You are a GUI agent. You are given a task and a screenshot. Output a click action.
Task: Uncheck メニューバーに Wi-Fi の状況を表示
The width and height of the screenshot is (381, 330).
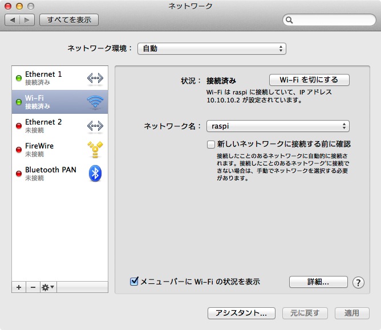(135, 281)
